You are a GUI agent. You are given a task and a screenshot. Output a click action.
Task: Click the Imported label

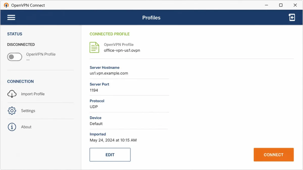pos(98,134)
